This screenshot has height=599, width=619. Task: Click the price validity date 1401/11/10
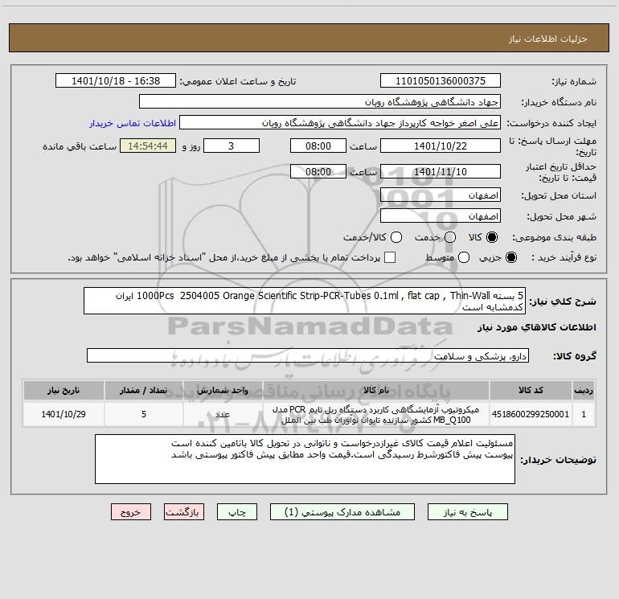point(441,171)
